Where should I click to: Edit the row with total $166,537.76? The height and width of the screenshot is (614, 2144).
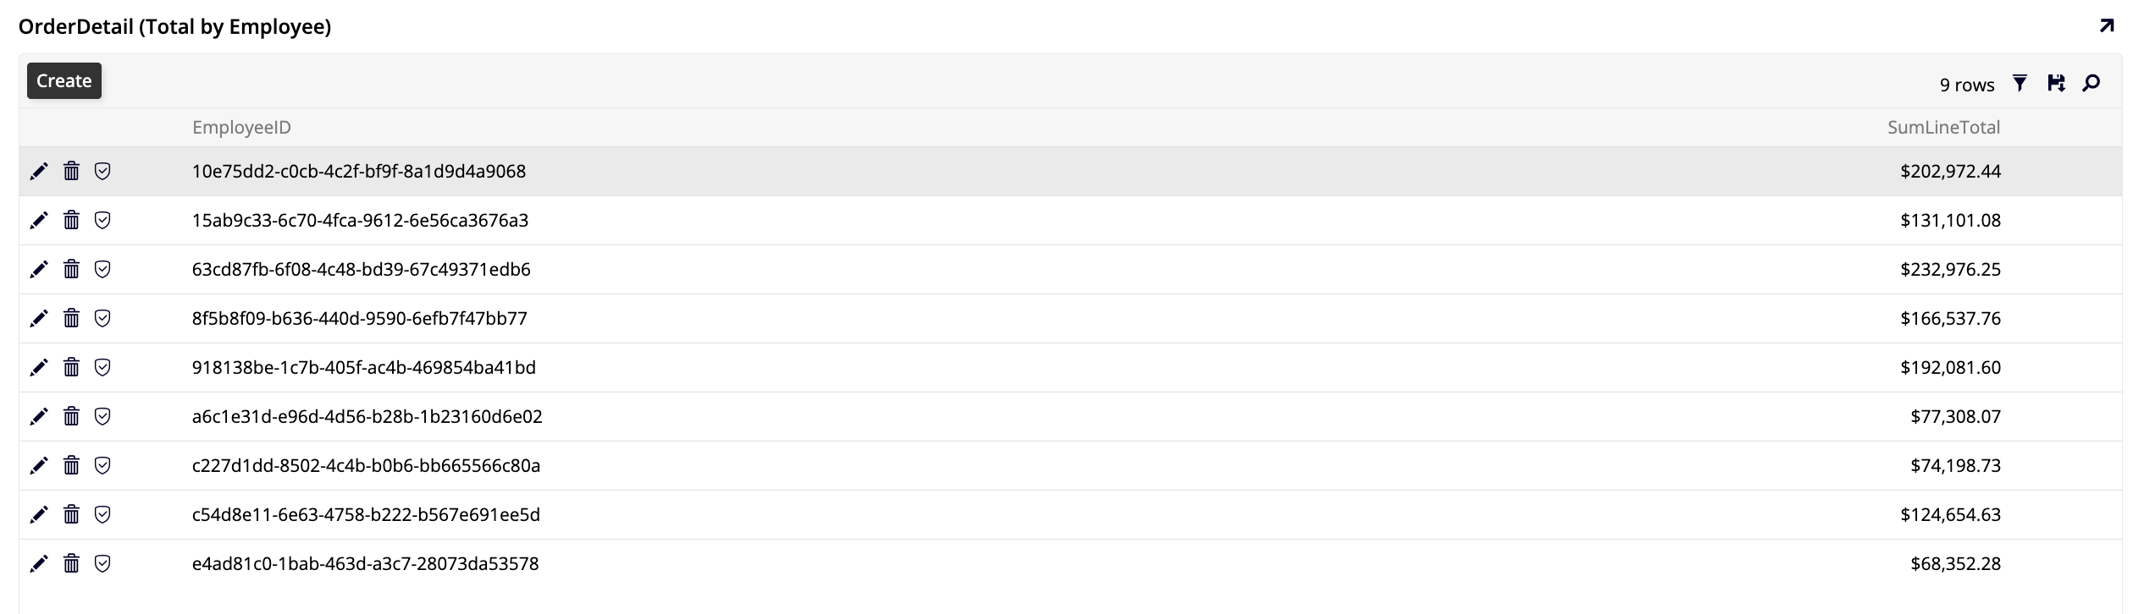[x=39, y=319]
